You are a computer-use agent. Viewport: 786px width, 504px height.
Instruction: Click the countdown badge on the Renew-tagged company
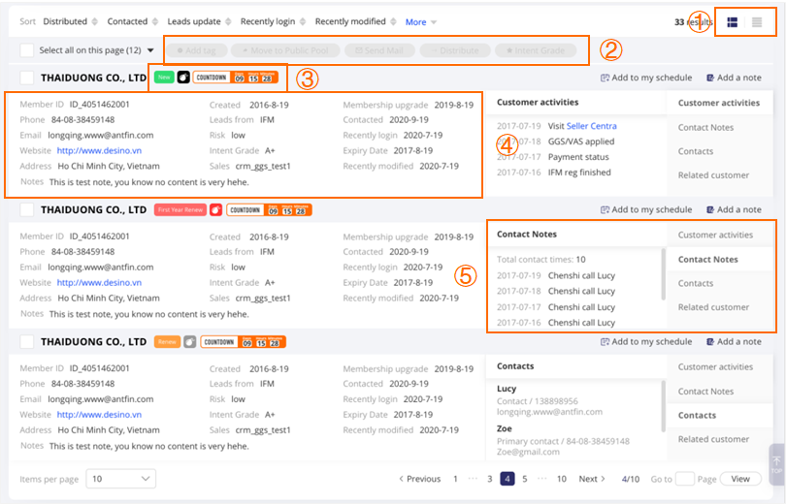tap(244, 342)
